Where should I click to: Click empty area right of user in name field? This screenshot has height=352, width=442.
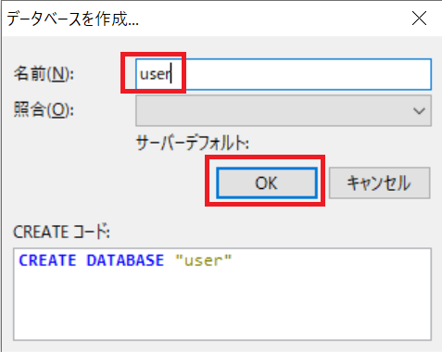click(299, 74)
